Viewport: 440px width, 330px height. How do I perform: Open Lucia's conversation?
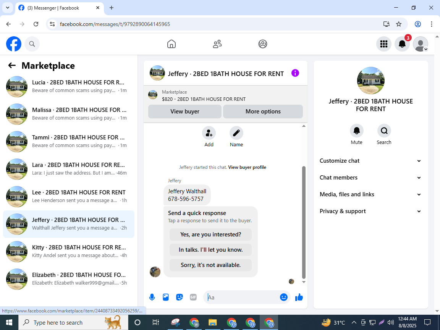coord(68,86)
